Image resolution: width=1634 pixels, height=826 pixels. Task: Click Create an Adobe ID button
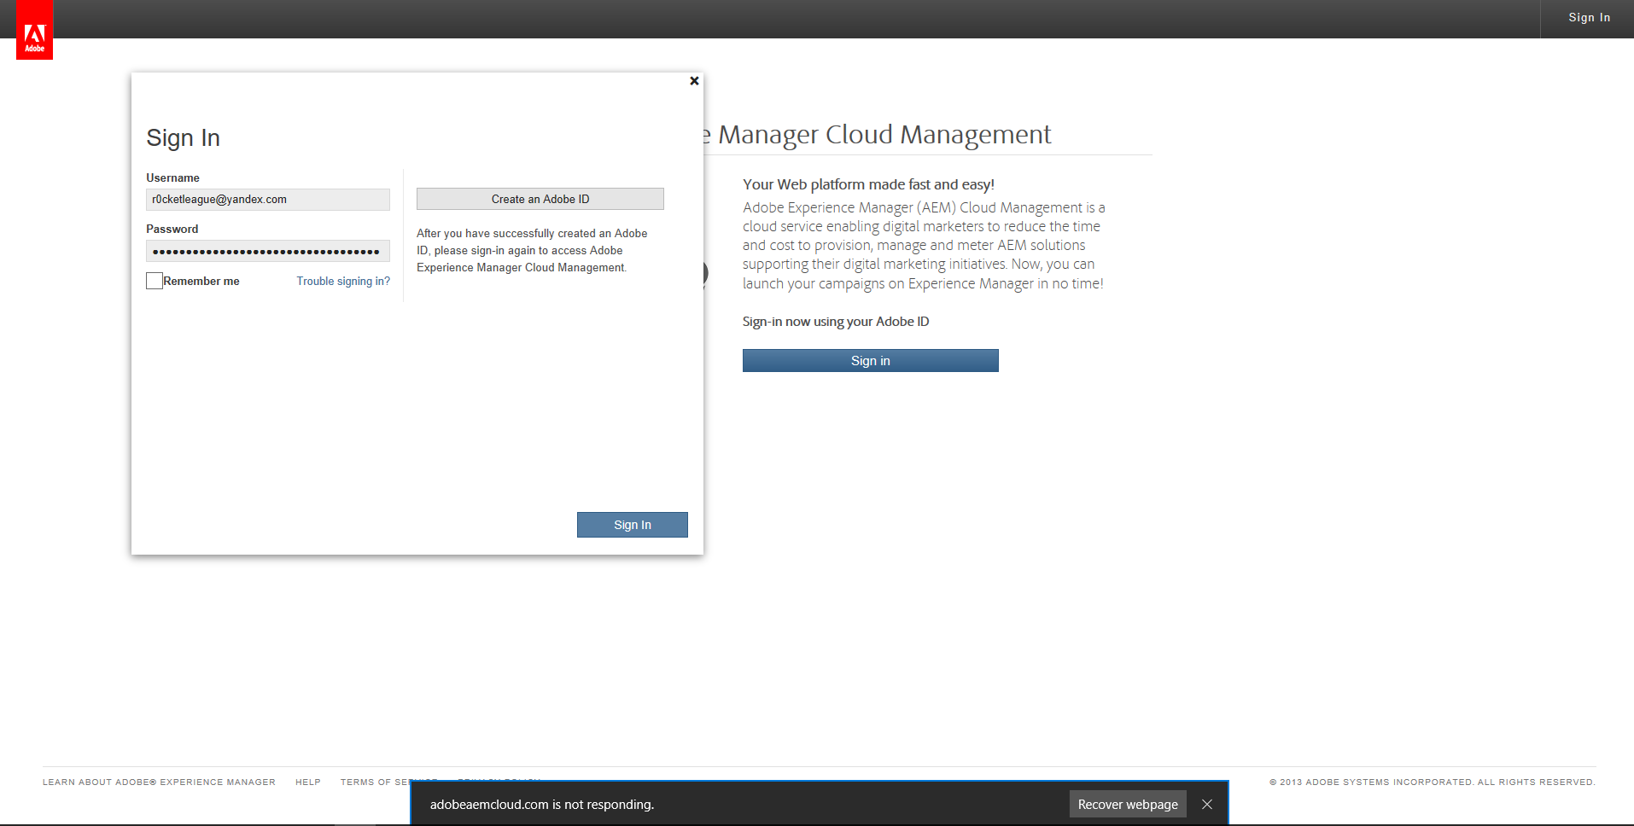[x=540, y=199]
